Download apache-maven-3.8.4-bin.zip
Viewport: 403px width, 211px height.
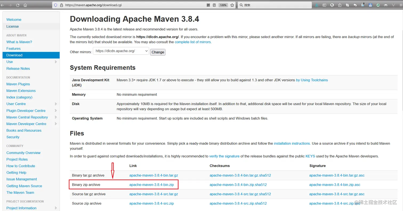pyautogui.click(x=151, y=185)
